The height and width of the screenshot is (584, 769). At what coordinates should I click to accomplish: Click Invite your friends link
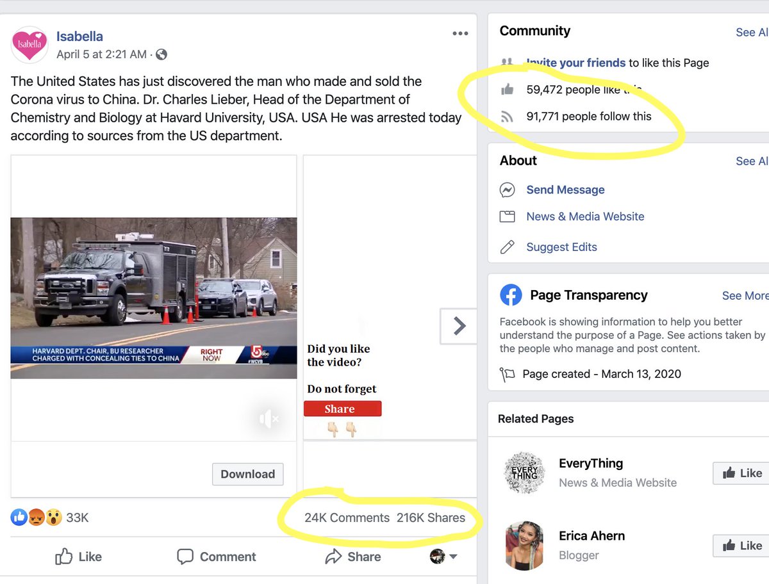point(576,63)
